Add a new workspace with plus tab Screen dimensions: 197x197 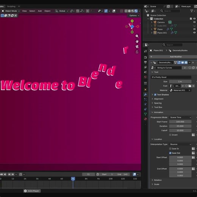19,6
